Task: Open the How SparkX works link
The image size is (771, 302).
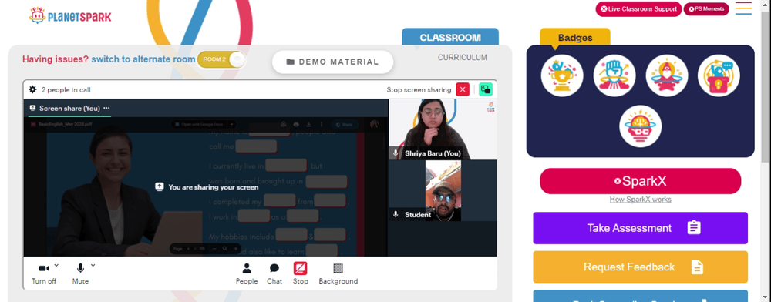Action: pyautogui.click(x=640, y=200)
